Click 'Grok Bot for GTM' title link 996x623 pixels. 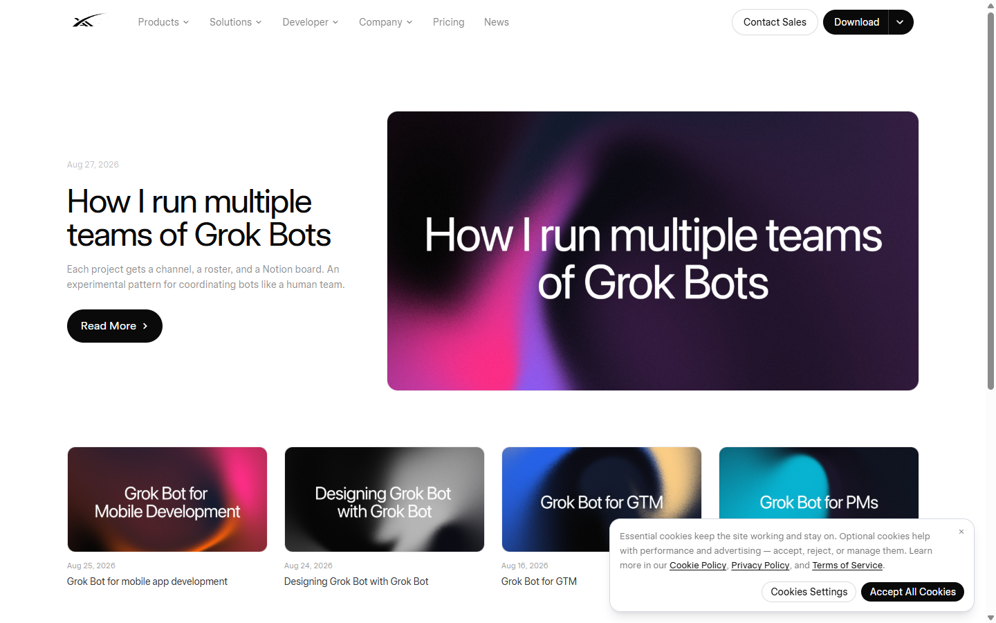point(539,581)
